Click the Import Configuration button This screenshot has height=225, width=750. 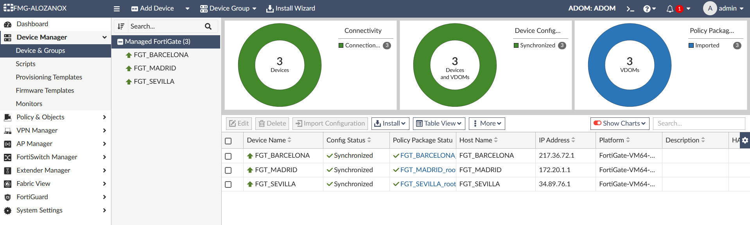point(330,124)
